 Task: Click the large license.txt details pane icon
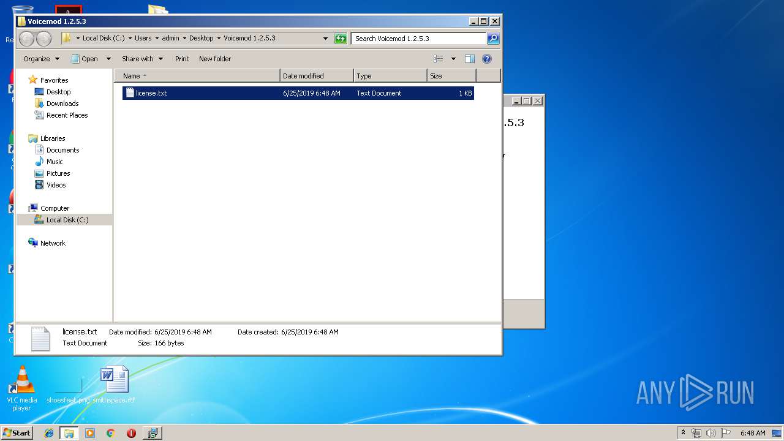pyautogui.click(x=40, y=339)
